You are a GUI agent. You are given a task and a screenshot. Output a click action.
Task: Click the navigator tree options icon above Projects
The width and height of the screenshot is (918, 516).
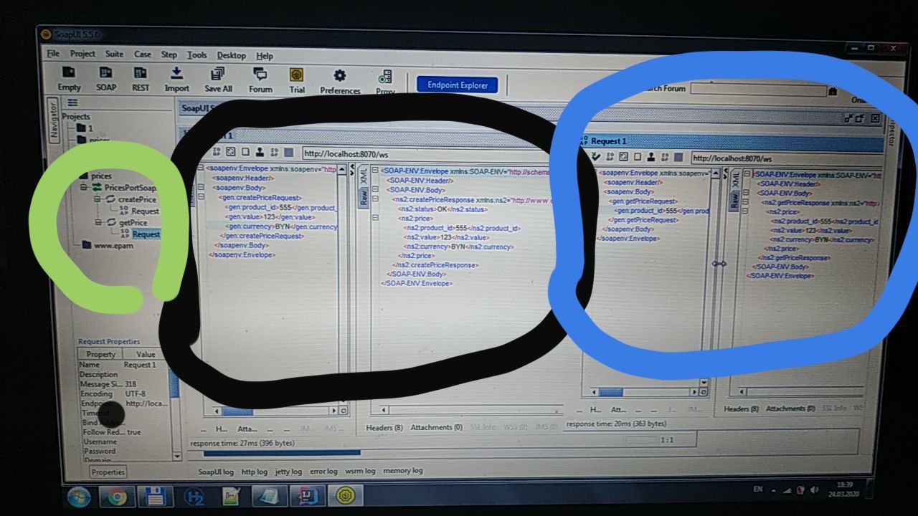coord(71,103)
